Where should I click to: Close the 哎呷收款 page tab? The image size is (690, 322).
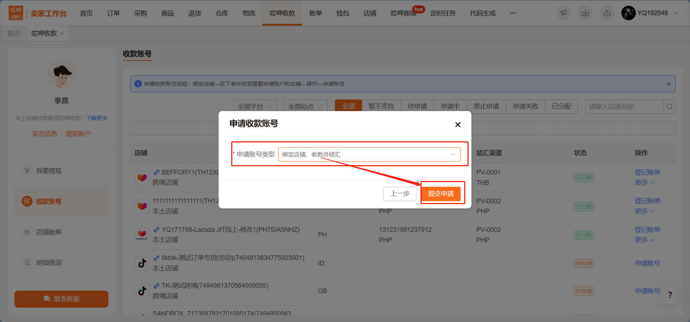[x=62, y=34]
